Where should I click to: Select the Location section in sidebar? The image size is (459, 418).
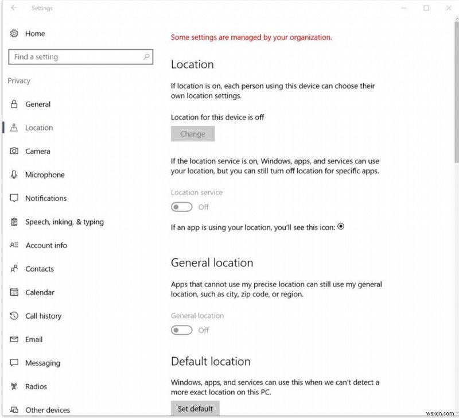[x=13, y=127]
